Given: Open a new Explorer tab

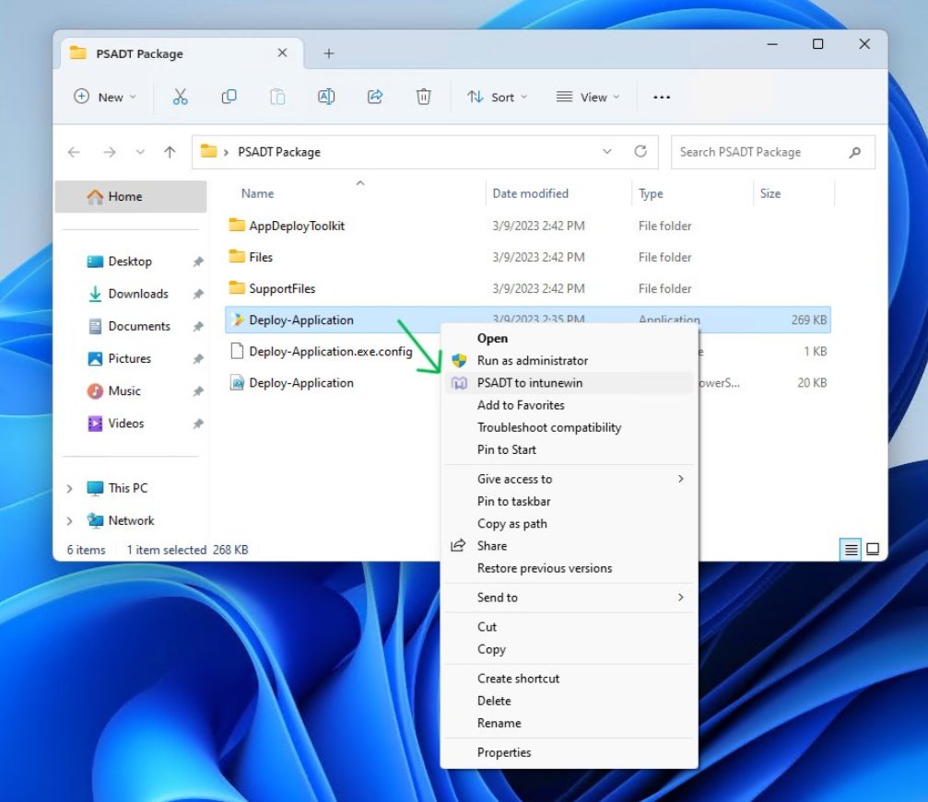Looking at the screenshot, I should tap(328, 53).
